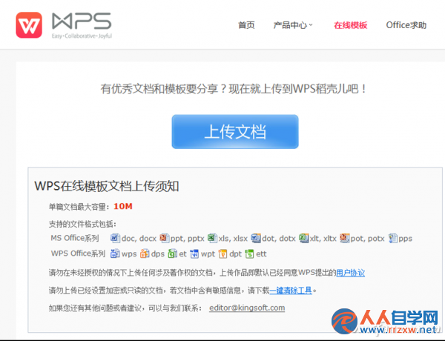Click the 'wps' format label
This screenshot has width=445, height=341.
129,254
